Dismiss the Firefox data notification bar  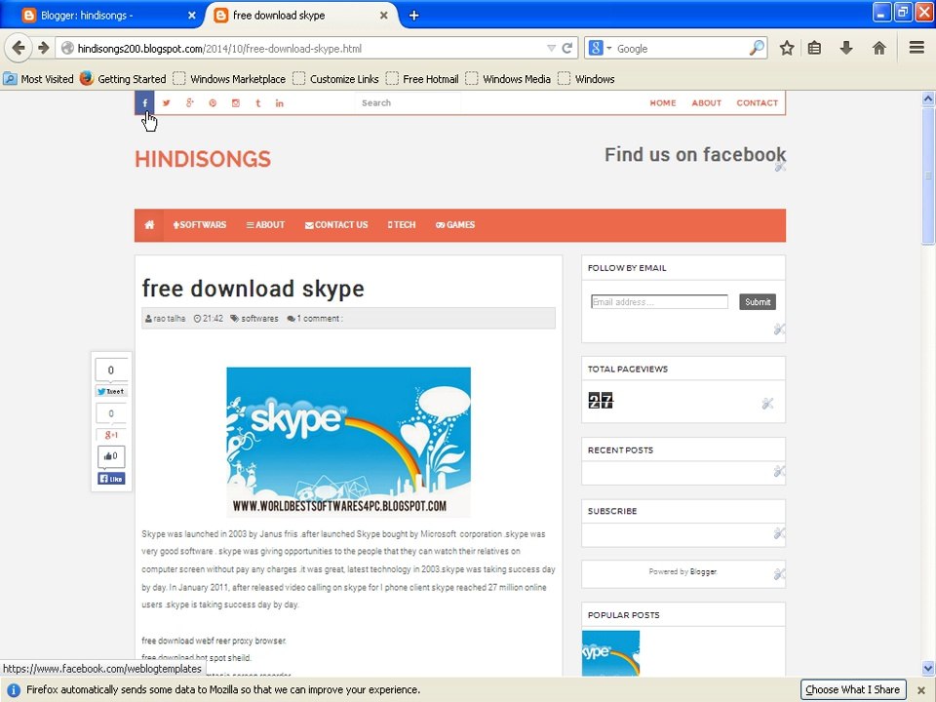[921, 690]
